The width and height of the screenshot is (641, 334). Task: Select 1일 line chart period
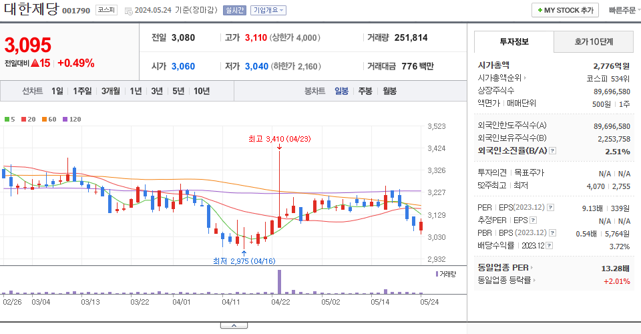coord(57,91)
